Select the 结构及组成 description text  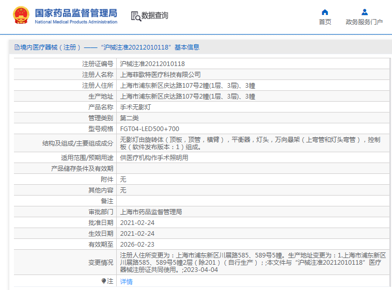[250, 143]
